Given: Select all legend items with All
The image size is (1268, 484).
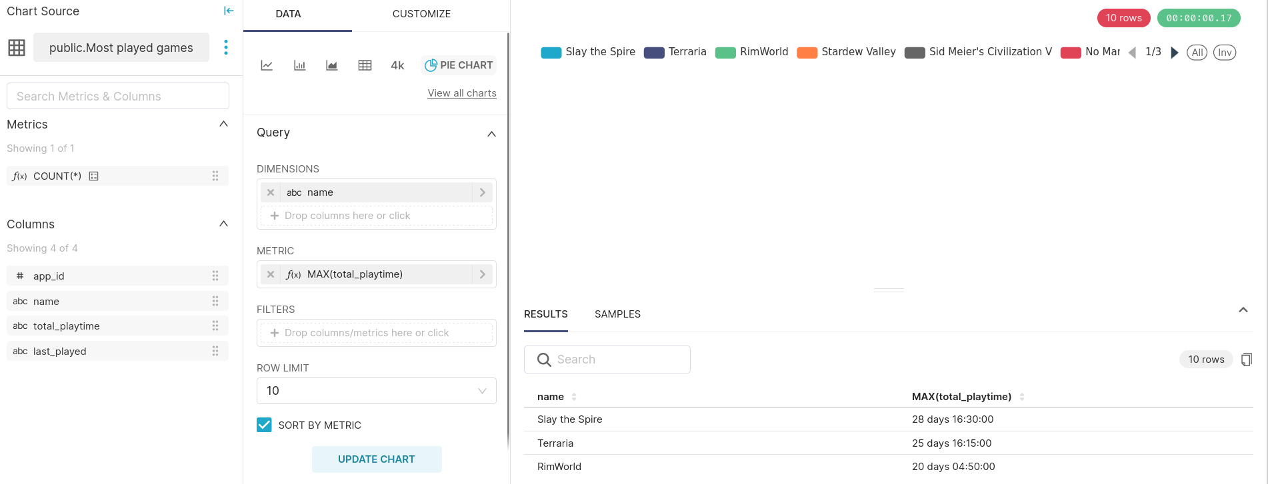Looking at the screenshot, I should 1197,53.
